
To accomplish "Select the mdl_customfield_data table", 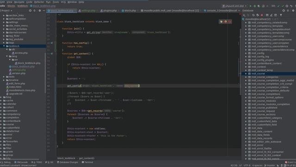I will click(x=264, y=122).
